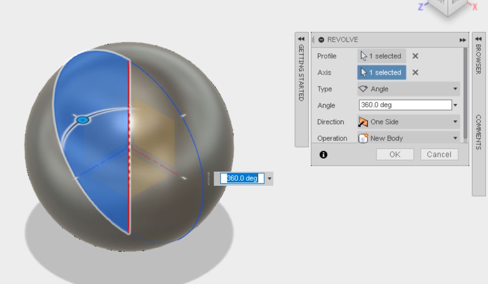Clear the Profile selection with X
Viewport: 488px width, 284px height.
click(x=415, y=56)
